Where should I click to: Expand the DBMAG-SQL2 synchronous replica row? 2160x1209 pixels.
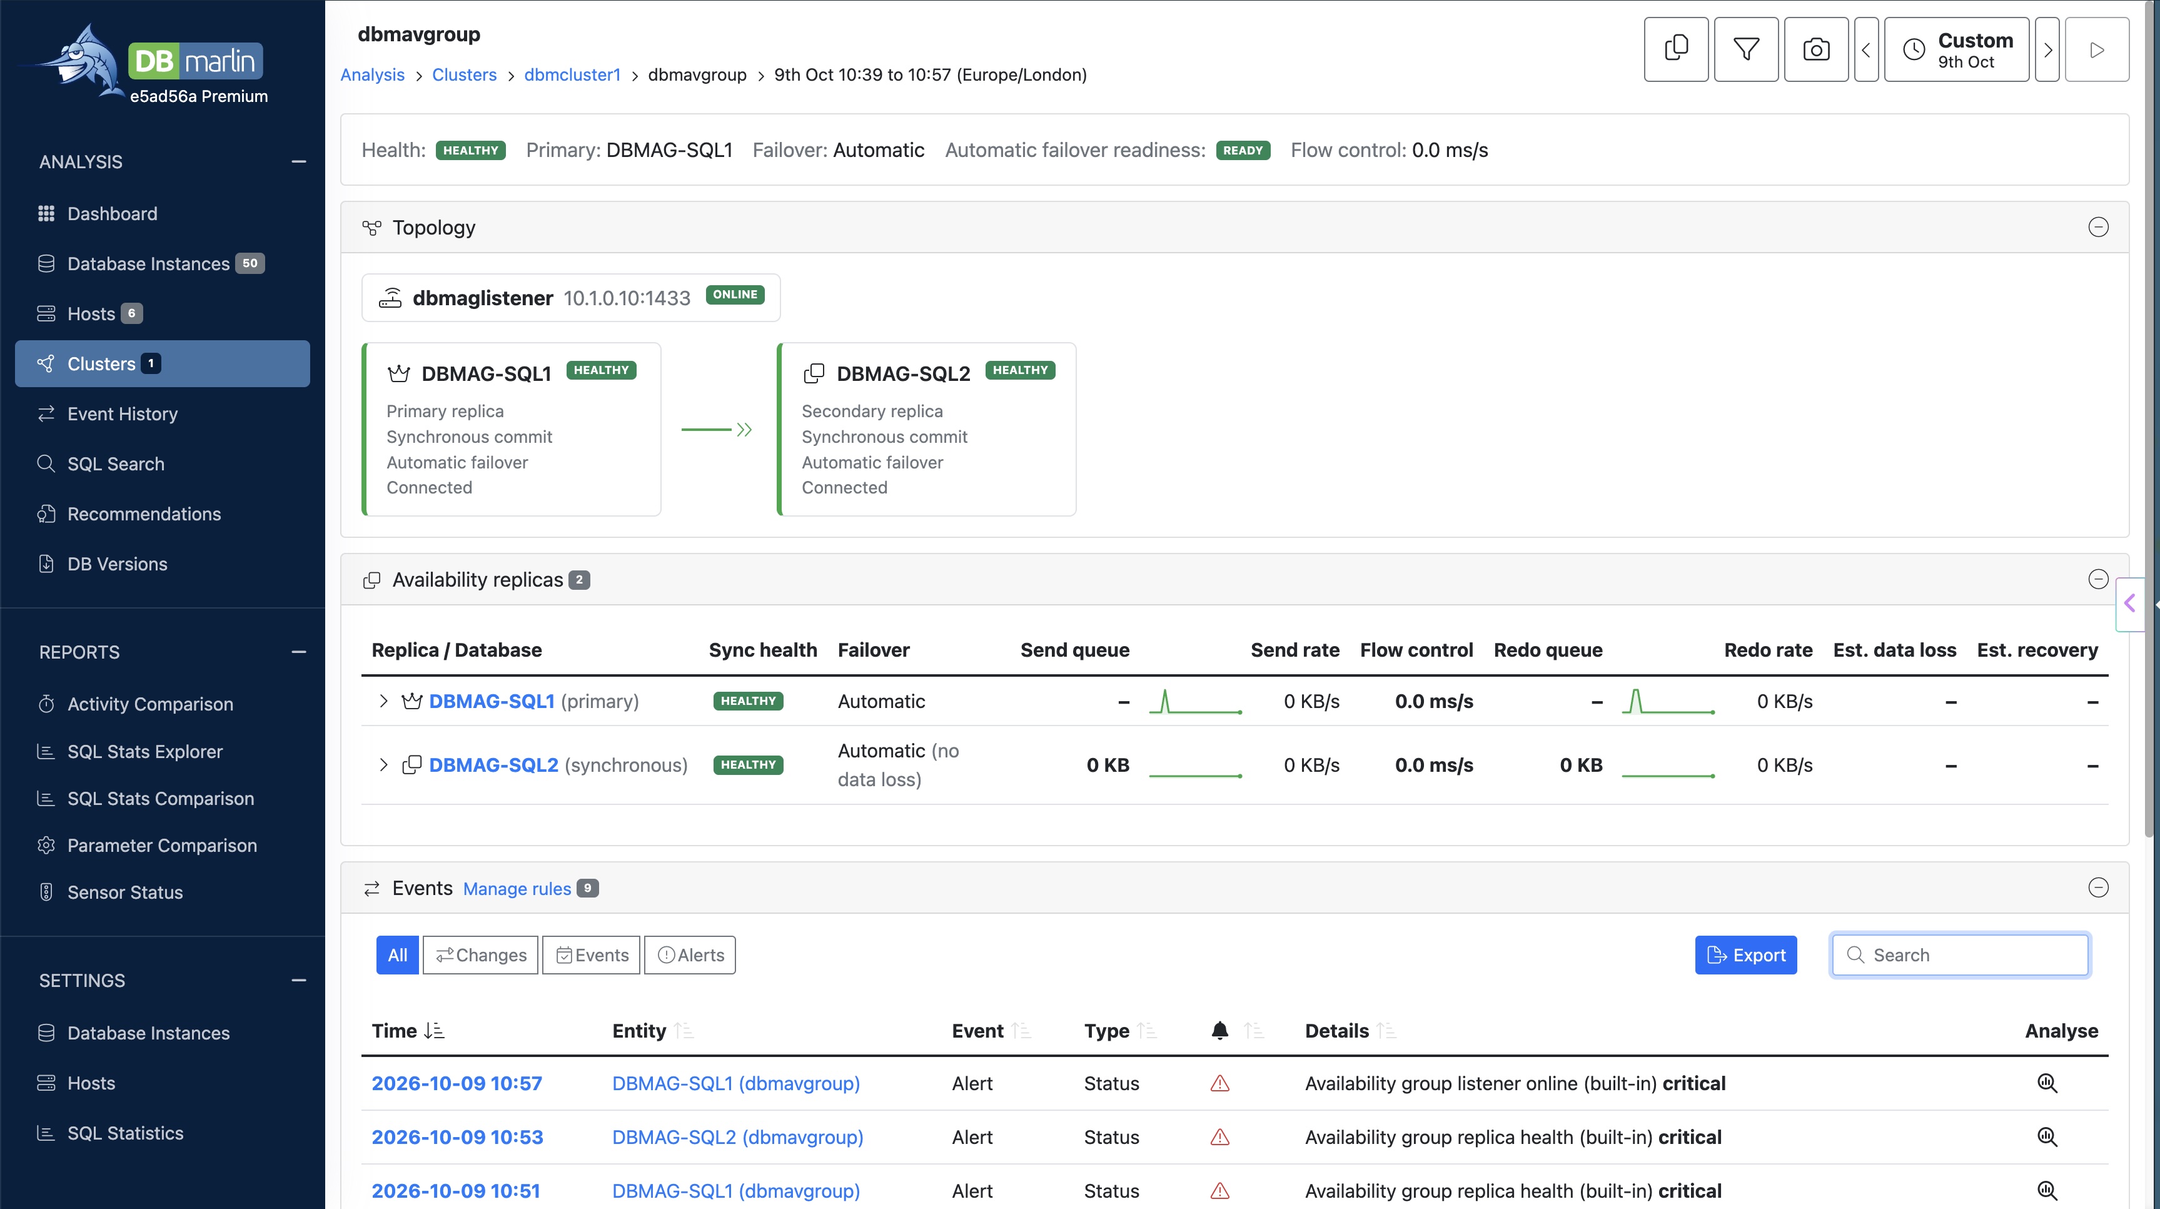[x=383, y=765]
